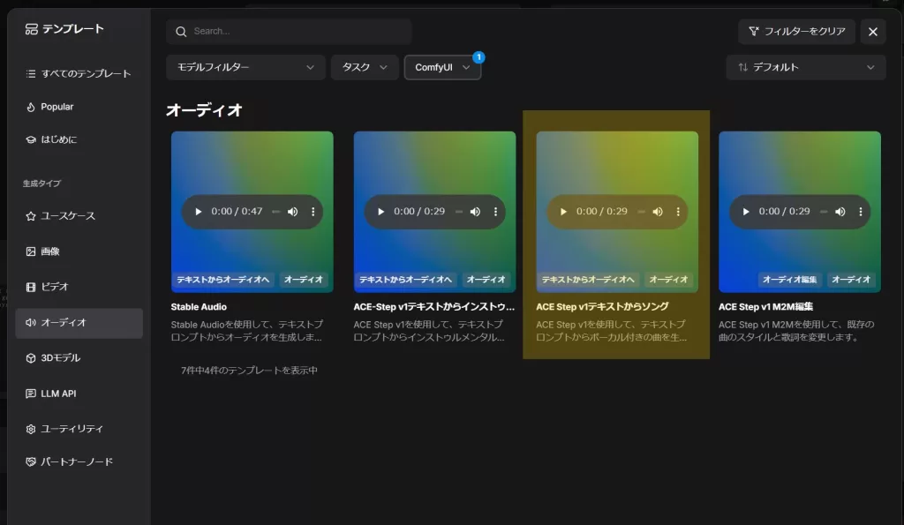904x525 pixels.
Task: Play the ACE Step text-to-song preview
Action: [x=564, y=212]
